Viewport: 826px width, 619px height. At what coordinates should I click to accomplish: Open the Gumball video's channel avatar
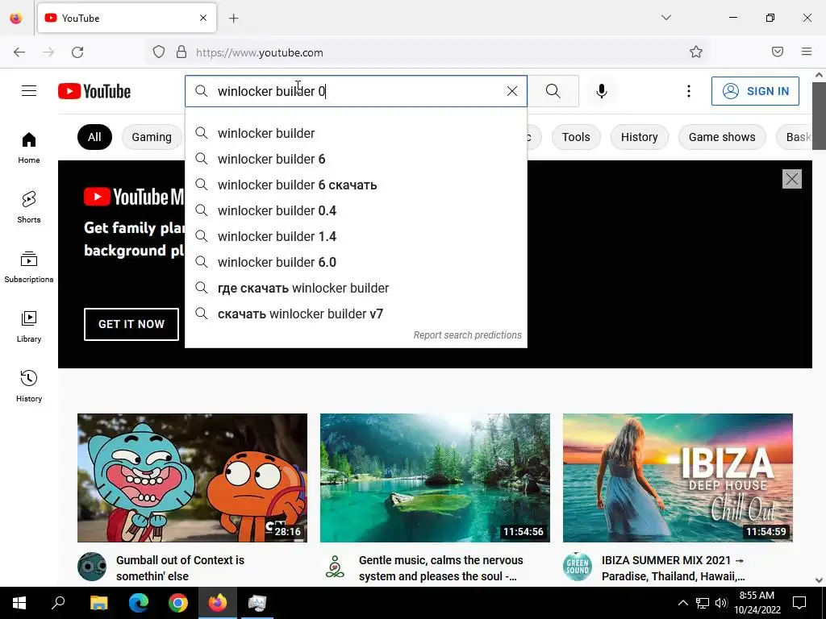click(x=92, y=567)
